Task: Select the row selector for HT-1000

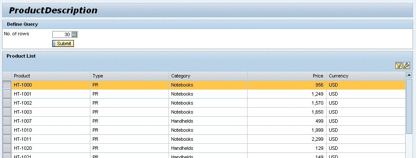Action: (7, 85)
